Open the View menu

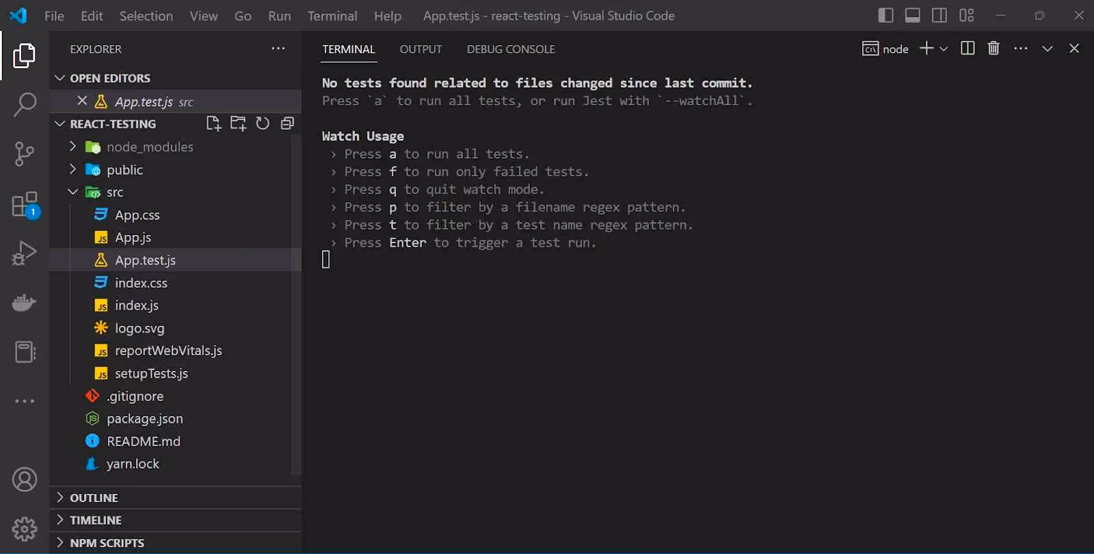click(204, 16)
